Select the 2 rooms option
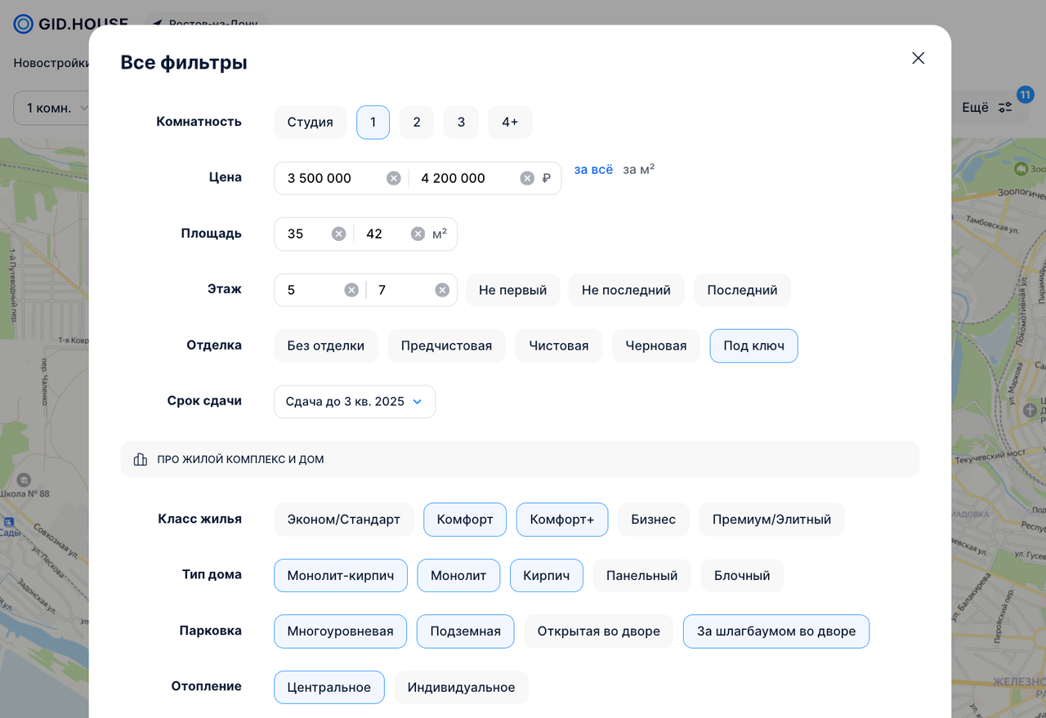The height and width of the screenshot is (718, 1046). pyautogui.click(x=417, y=123)
